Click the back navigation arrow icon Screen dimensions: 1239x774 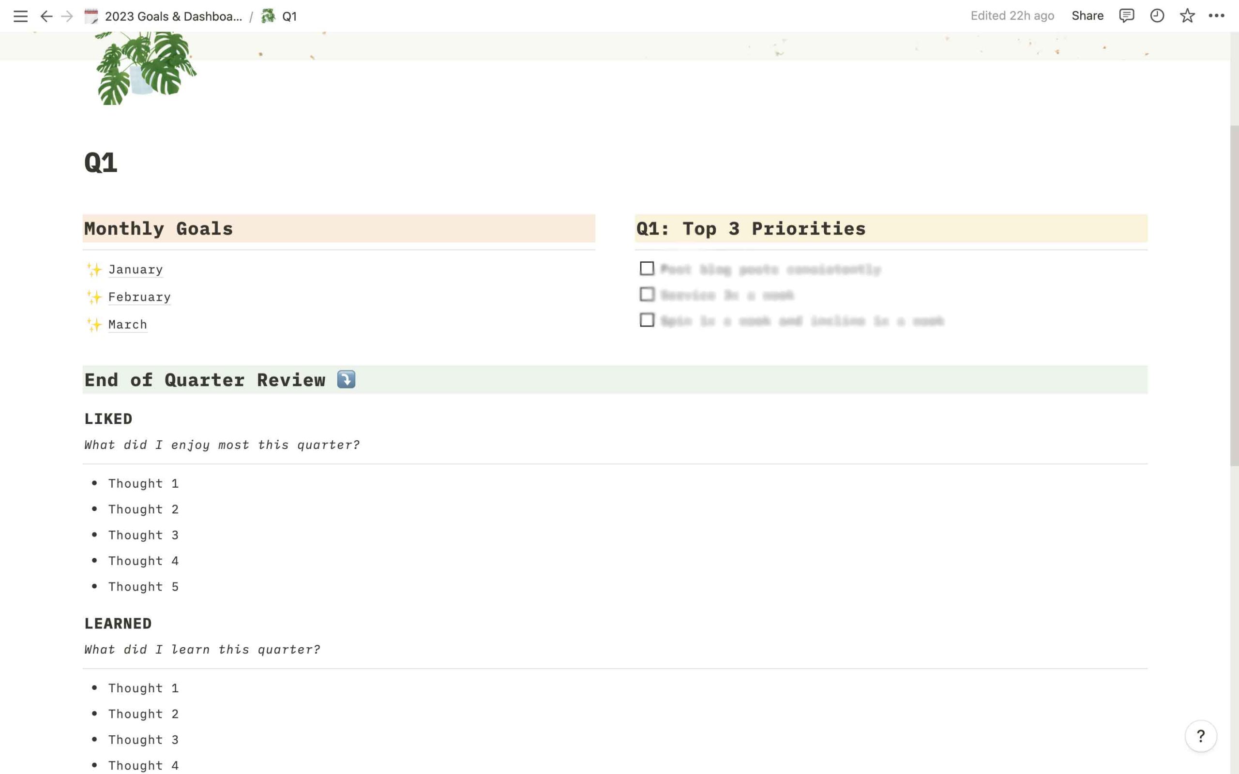[45, 16]
